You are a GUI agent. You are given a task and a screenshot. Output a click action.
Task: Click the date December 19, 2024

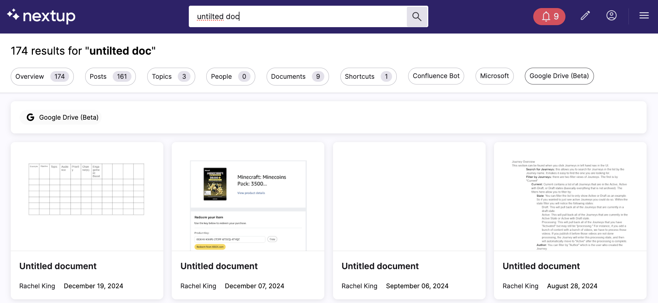tap(94, 286)
